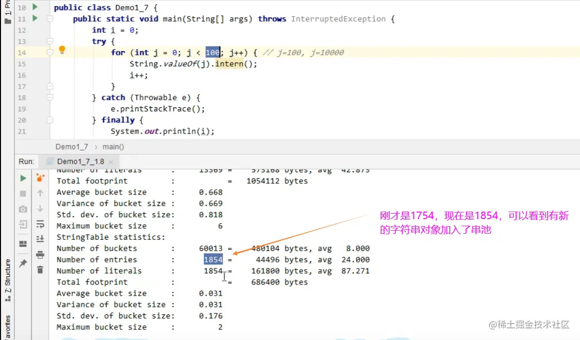This screenshot has width=580, height=340.
Task: Click the highlighted 1854 entries value
Action: coord(213,259)
